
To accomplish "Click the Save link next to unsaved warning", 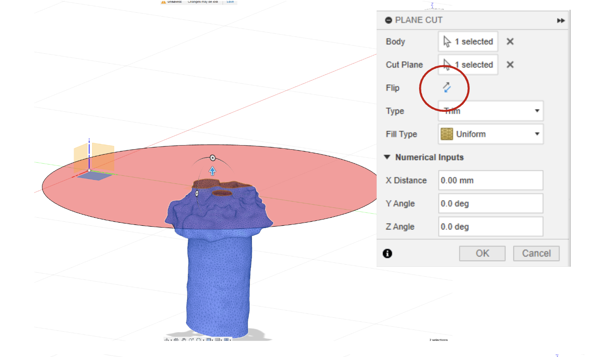I will (230, 2).
